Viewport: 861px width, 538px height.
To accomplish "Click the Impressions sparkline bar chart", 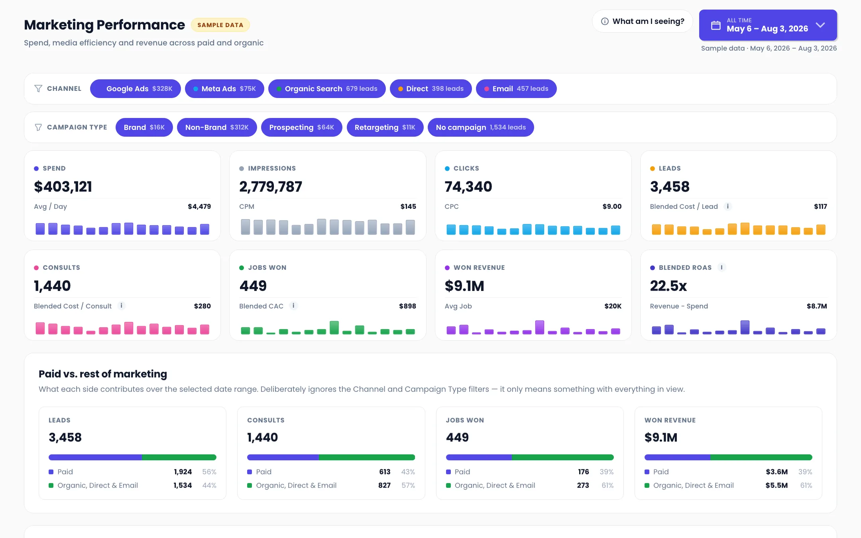I will pos(328,227).
